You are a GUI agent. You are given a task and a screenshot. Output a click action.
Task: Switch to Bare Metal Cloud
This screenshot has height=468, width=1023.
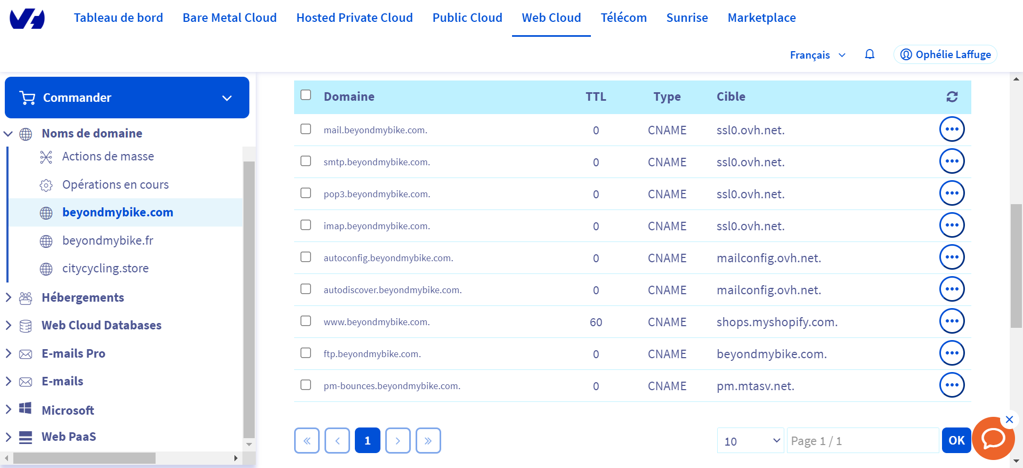(x=230, y=18)
